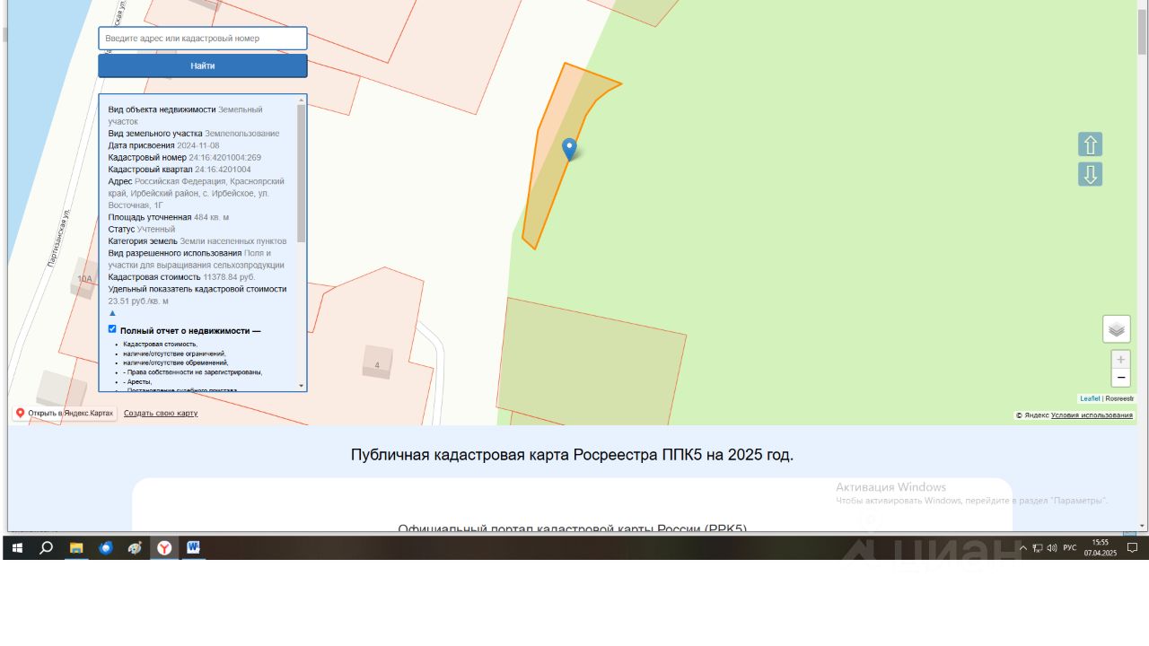Open File Explorer from taskbar
Screen dimensions: 1149x646
[x=76, y=547]
